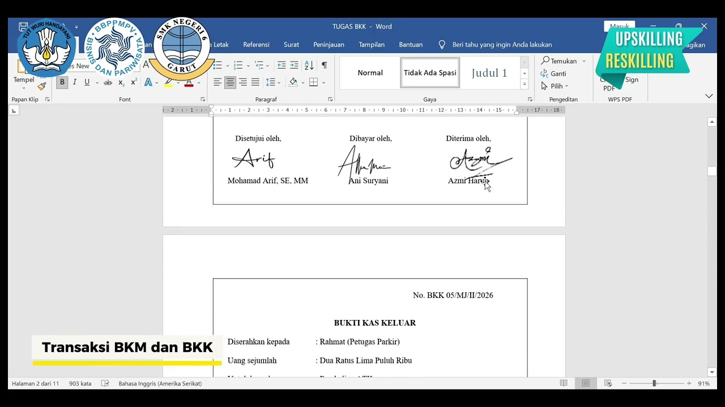Open Paragraf dialog launcher
Image resolution: width=725 pixels, height=407 pixels.
[x=330, y=99]
